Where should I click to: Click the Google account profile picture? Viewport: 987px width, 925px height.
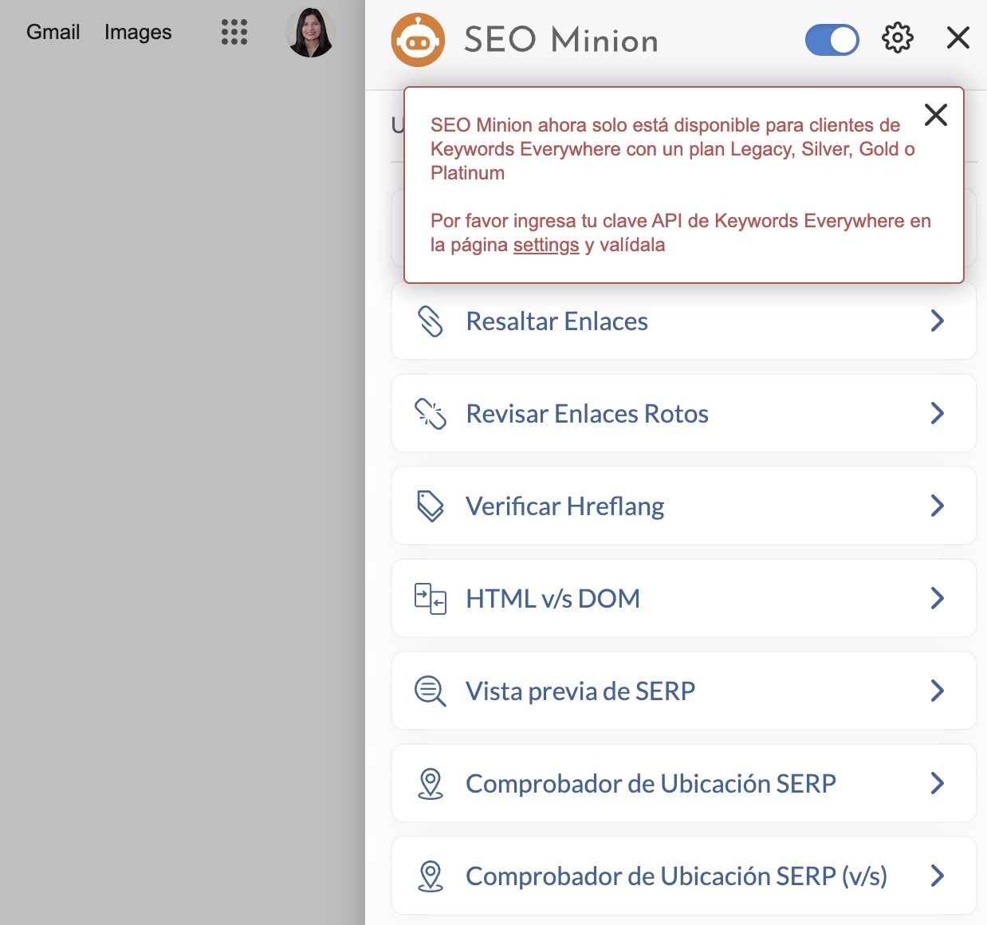[x=311, y=32]
